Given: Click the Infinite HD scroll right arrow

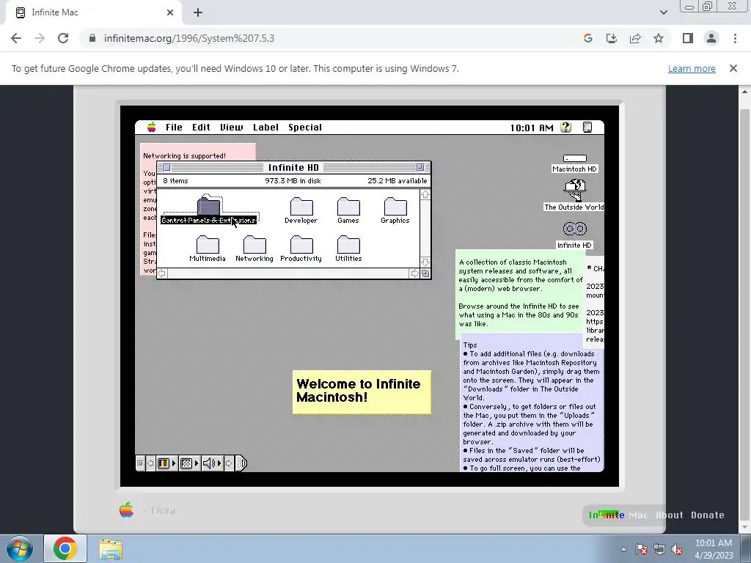Looking at the screenshot, I should click(x=415, y=273).
